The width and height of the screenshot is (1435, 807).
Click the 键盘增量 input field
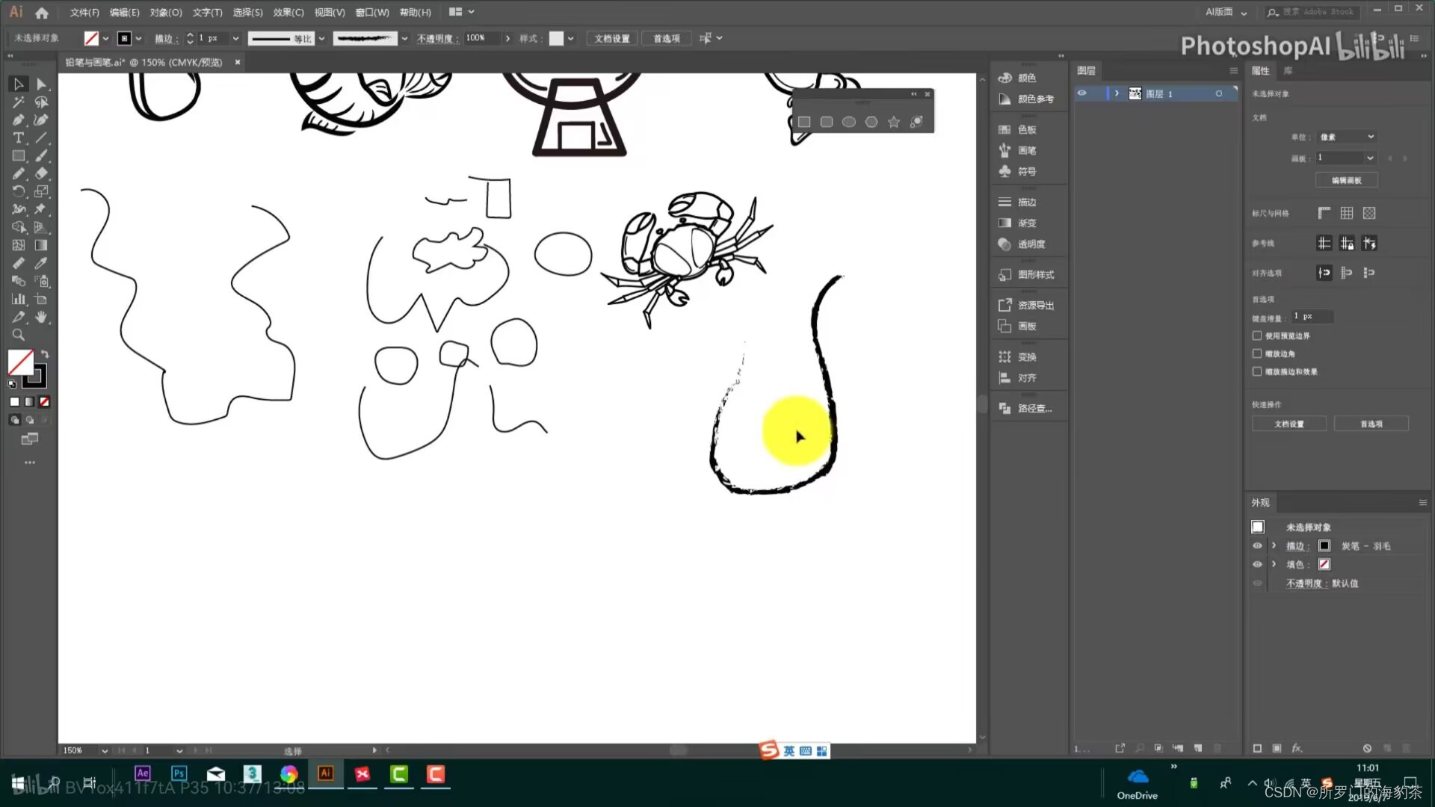(x=1312, y=317)
